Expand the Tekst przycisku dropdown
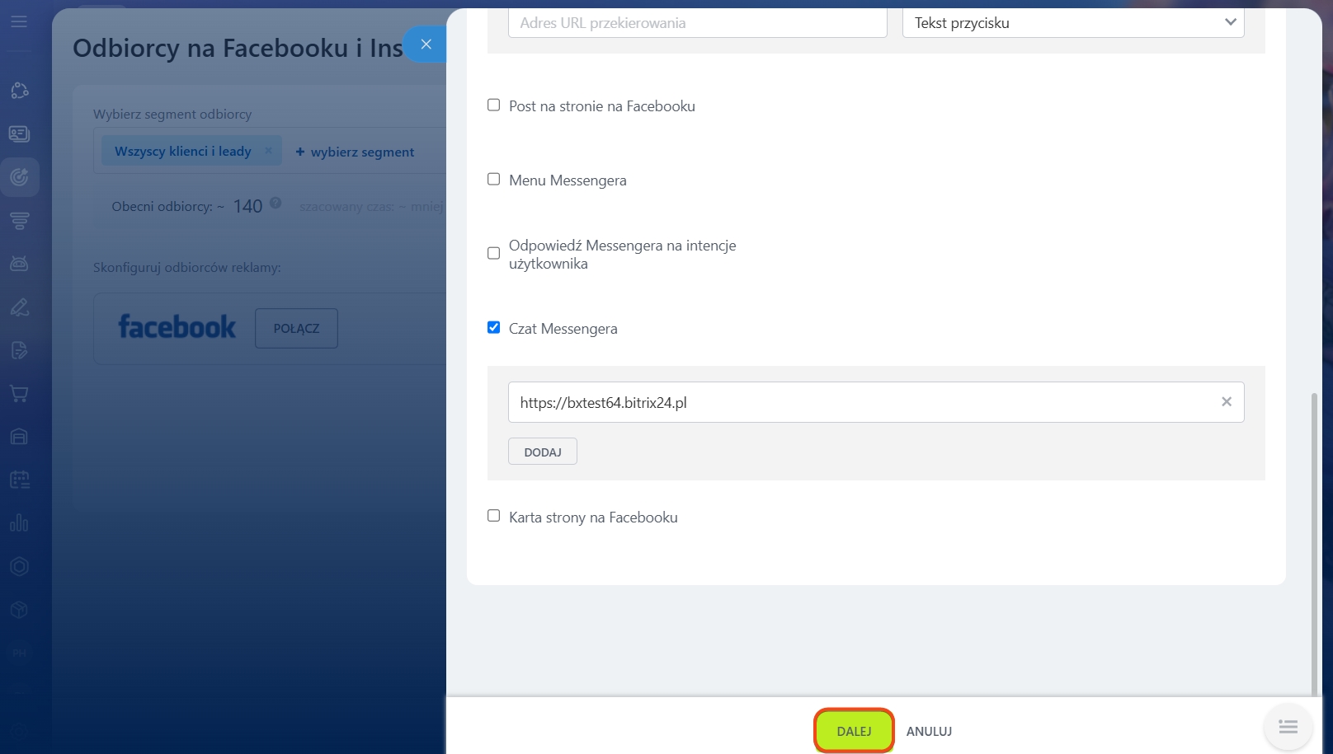This screenshot has width=1333, height=754. (x=1072, y=23)
